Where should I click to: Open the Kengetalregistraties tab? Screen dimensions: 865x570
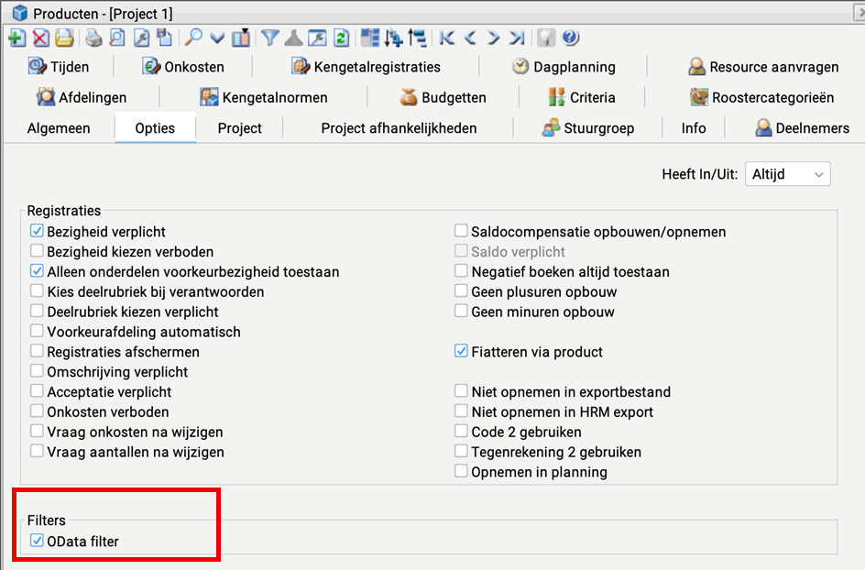[366, 67]
